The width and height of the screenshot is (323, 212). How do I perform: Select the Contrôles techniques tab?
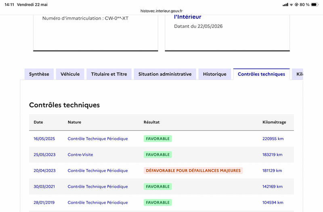261,74
